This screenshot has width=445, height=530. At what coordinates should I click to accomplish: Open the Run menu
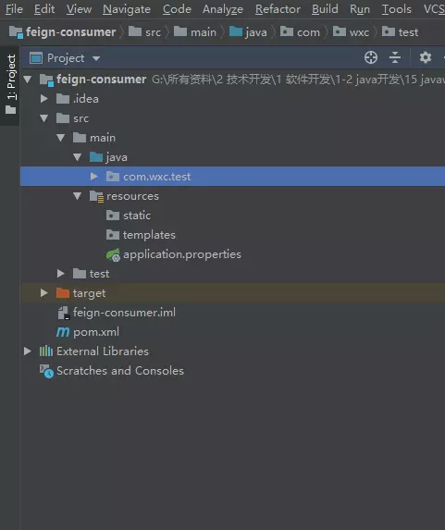point(360,9)
